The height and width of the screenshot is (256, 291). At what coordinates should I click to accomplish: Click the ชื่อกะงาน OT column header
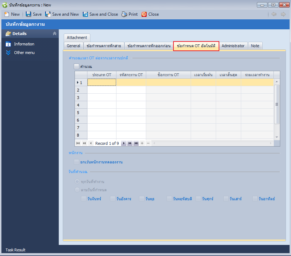point(168,75)
